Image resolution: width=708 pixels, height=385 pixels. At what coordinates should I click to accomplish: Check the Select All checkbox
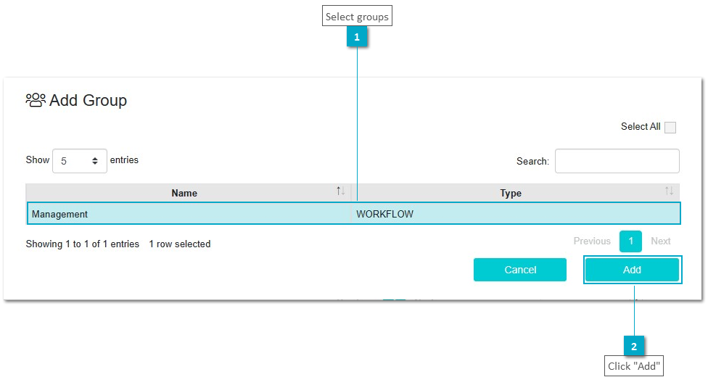coord(670,128)
